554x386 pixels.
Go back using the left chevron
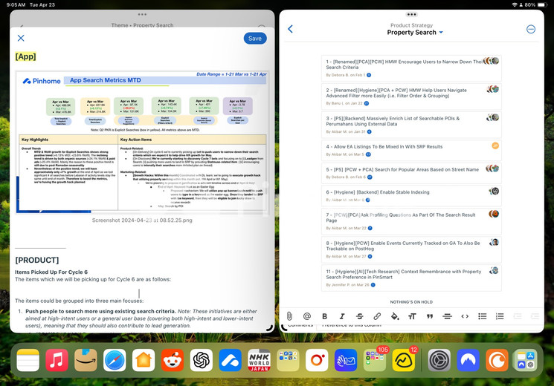point(290,29)
